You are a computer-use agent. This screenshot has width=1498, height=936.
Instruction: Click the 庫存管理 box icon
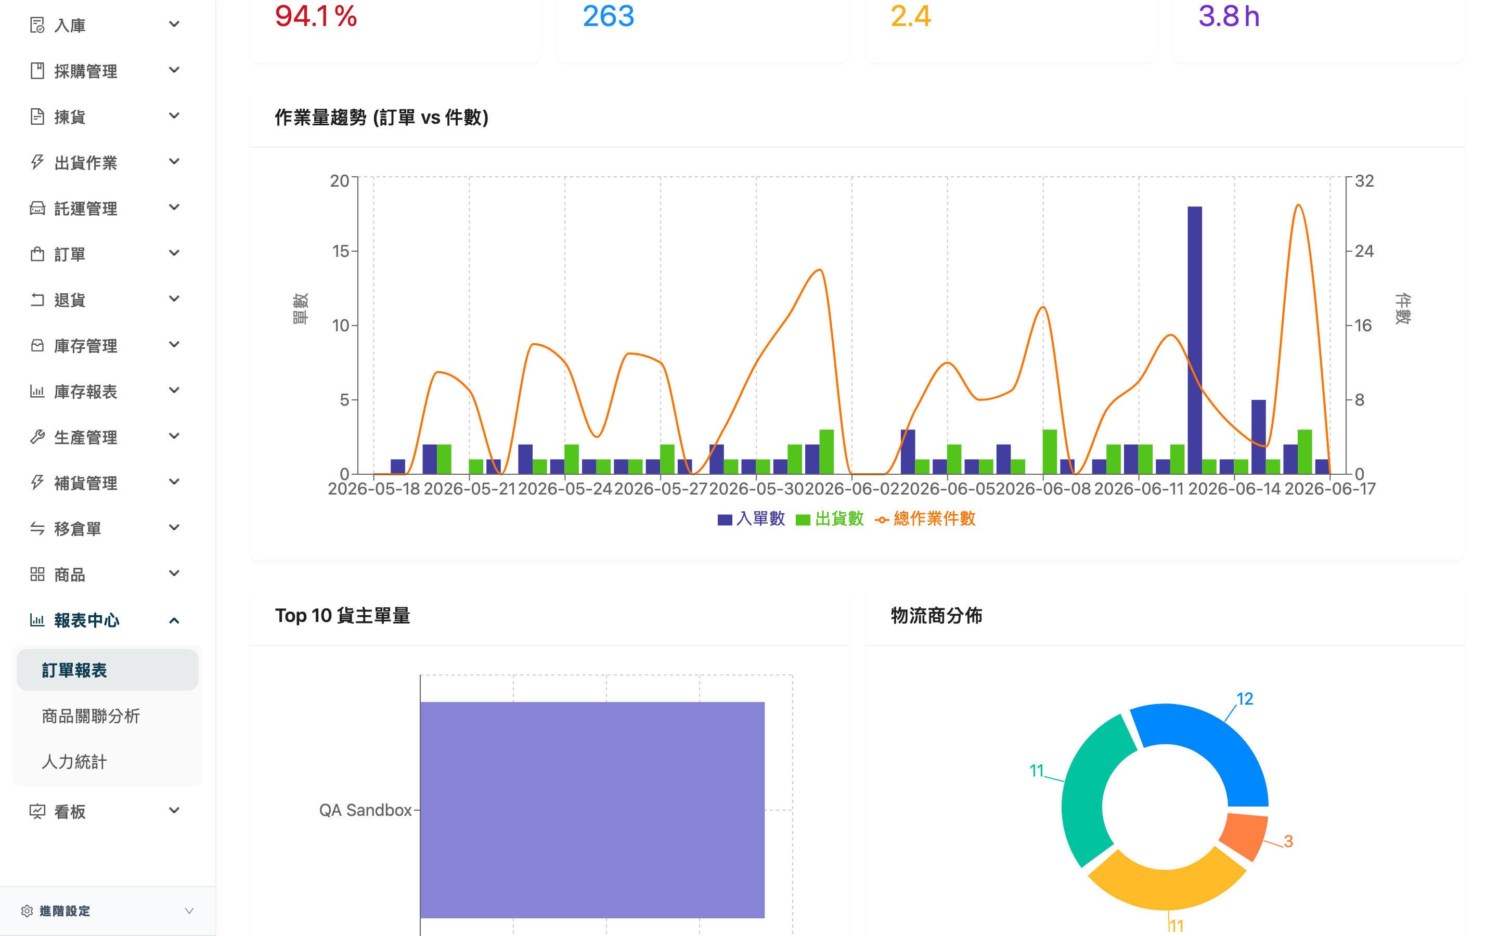point(37,345)
